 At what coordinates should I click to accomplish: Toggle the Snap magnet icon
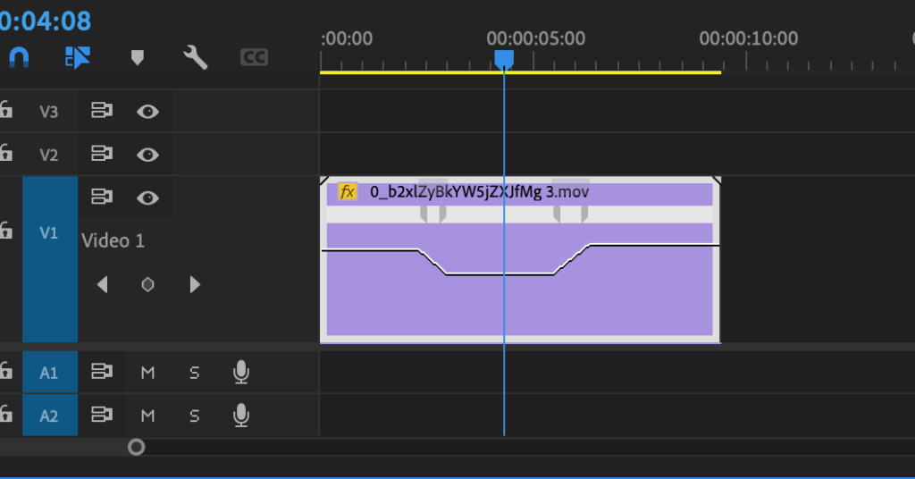coord(19,57)
